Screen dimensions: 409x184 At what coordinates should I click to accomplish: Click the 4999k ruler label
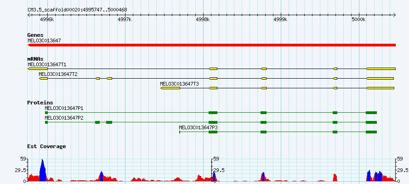point(281,19)
